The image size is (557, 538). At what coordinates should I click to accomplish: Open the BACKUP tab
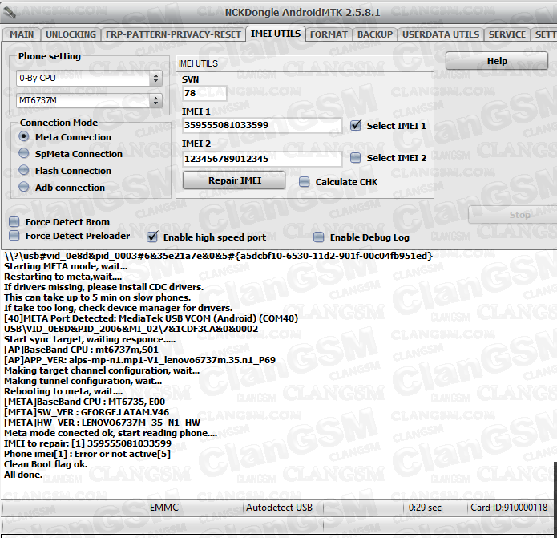coord(375,34)
